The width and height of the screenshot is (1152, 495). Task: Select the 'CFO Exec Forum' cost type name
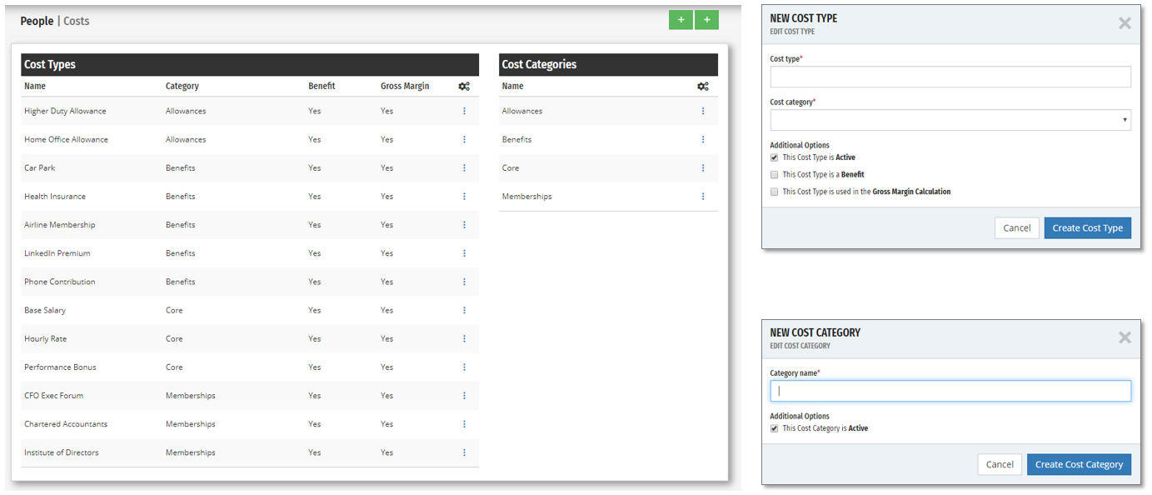pyautogui.click(x=54, y=396)
